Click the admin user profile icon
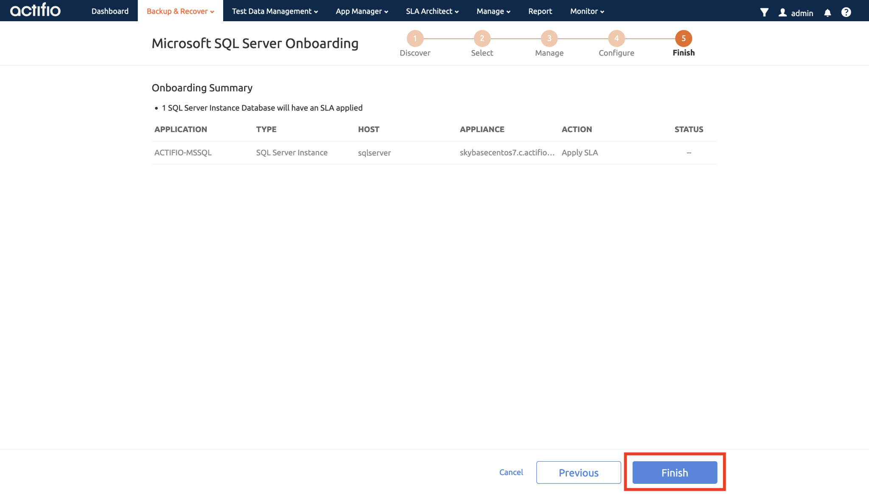The height and width of the screenshot is (494, 869). coord(783,13)
